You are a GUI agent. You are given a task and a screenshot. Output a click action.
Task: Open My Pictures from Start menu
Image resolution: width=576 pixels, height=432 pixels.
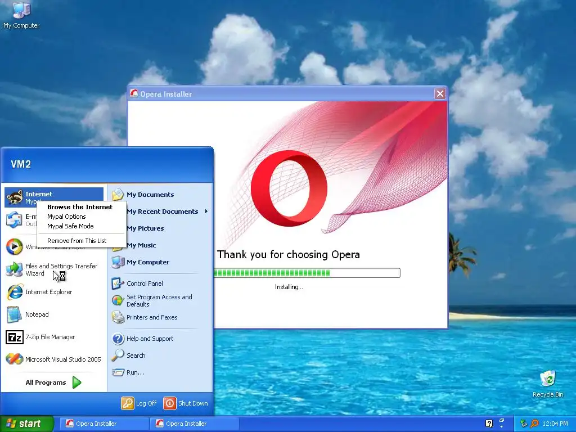coord(145,228)
